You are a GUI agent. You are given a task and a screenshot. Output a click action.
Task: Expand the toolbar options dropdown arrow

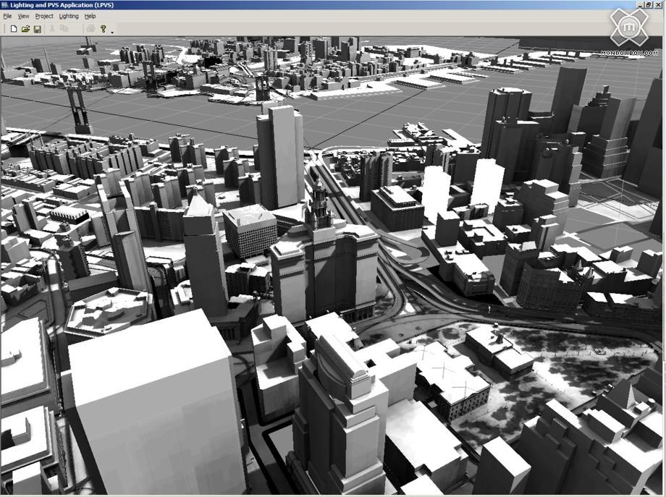point(112,32)
